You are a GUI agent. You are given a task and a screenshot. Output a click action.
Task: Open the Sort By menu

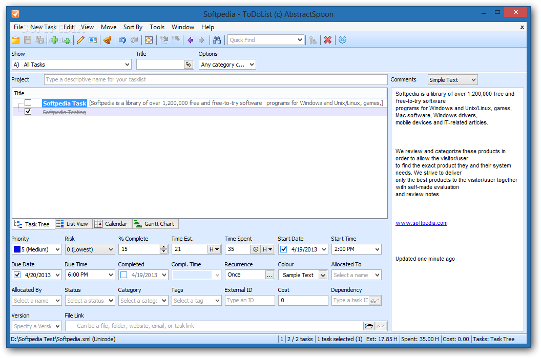pyautogui.click(x=133, y=27)
